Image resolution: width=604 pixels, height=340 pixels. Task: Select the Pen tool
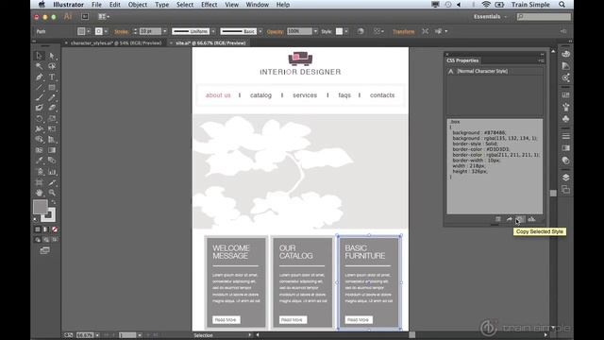pos(39,77)
